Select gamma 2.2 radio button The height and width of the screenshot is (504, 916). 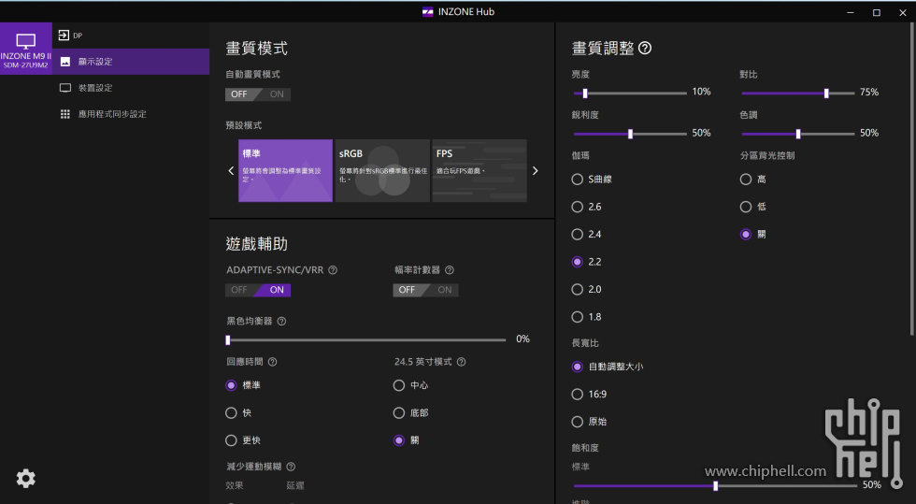578,262
